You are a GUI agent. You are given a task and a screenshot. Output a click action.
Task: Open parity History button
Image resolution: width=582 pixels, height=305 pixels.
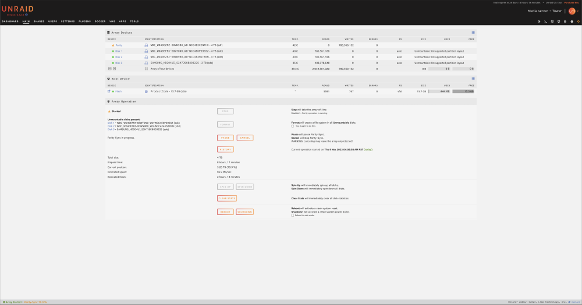point(225,149)
